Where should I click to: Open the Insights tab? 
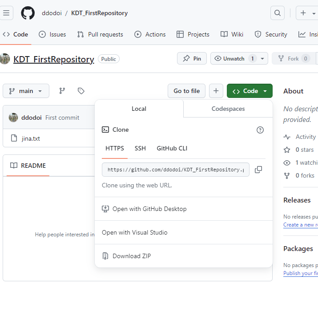[x=308, y=34]
